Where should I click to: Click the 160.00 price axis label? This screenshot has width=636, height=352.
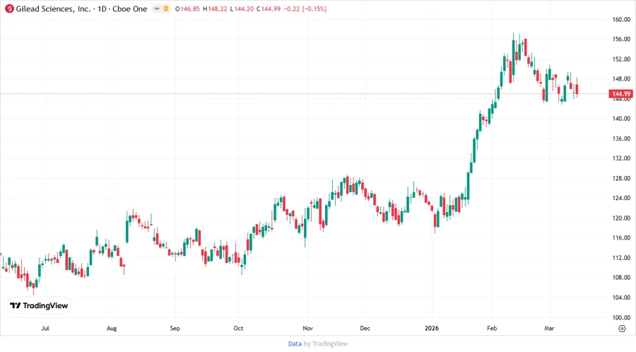click(621, 20)
